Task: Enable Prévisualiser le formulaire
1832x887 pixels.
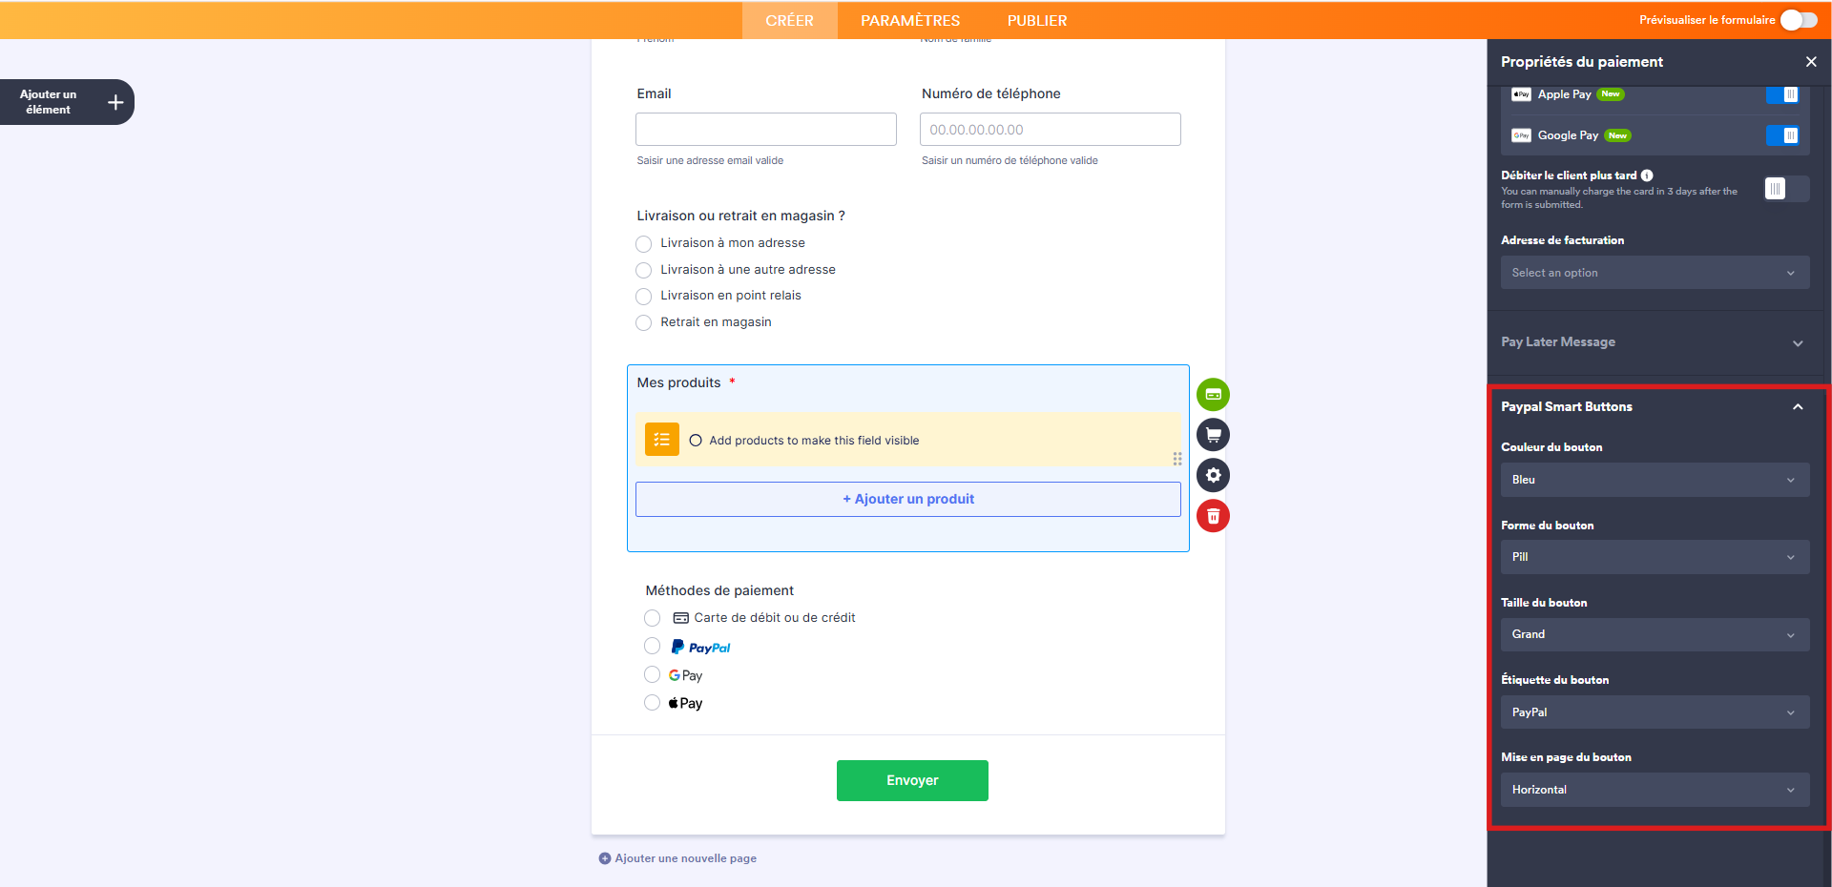Action: pos(1798,19)
